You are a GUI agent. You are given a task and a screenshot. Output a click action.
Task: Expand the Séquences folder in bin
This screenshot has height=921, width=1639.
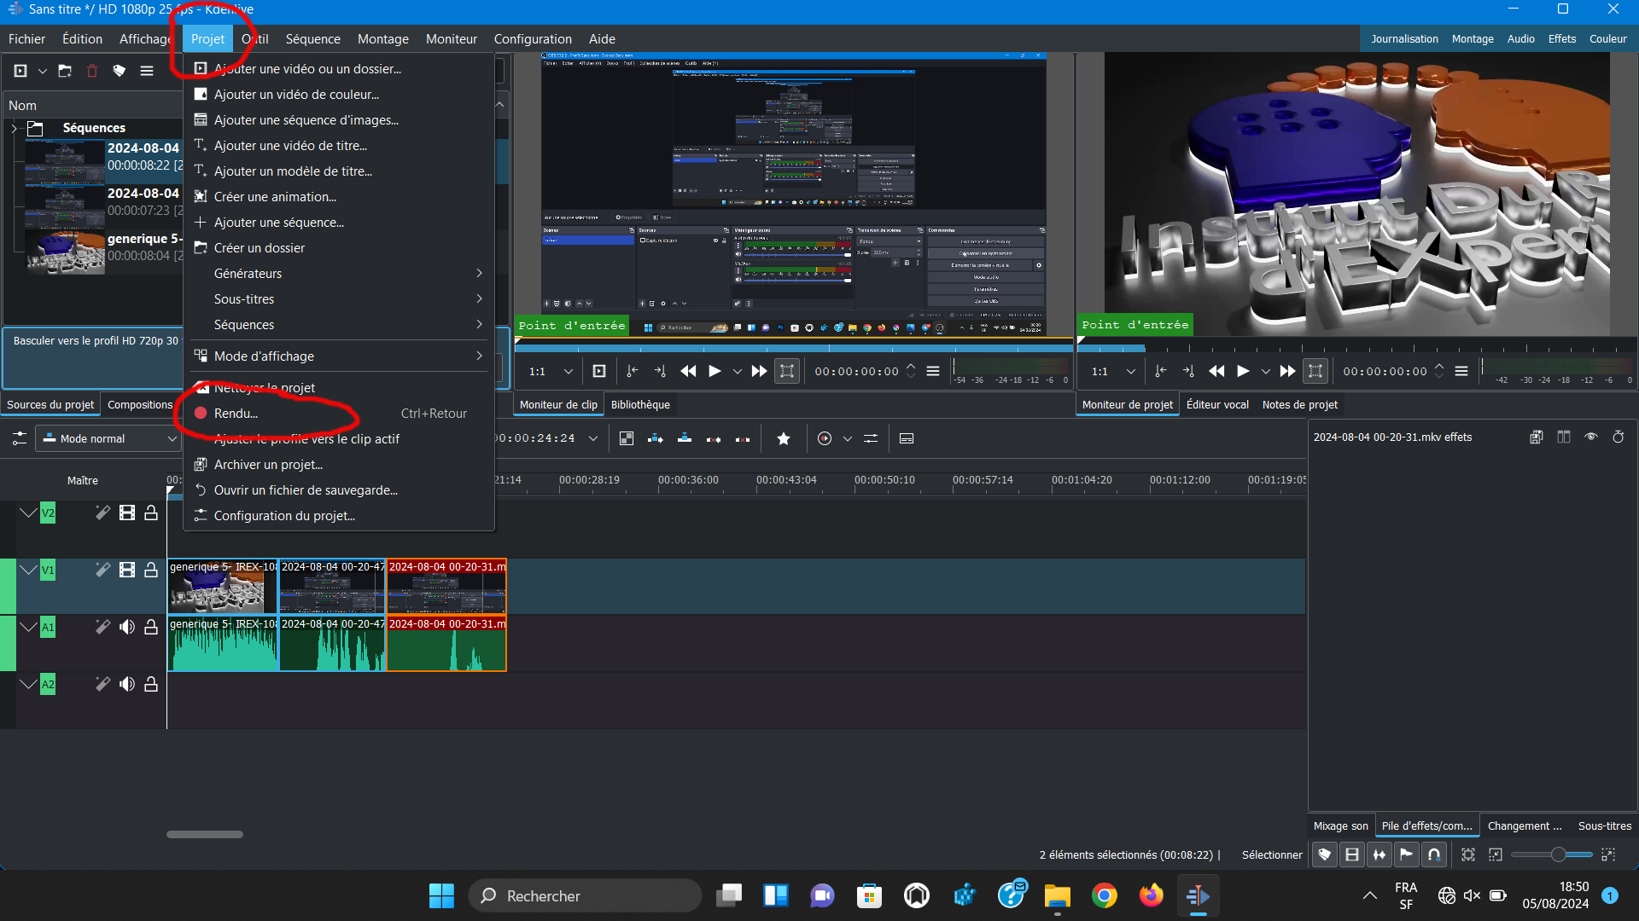(14, 128)
